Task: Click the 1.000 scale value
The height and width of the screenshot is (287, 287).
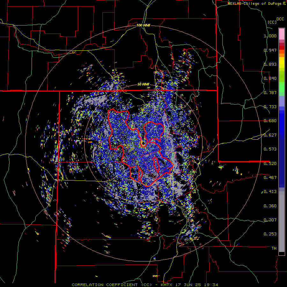Action: pyautogui.click(x=270, y=36)
